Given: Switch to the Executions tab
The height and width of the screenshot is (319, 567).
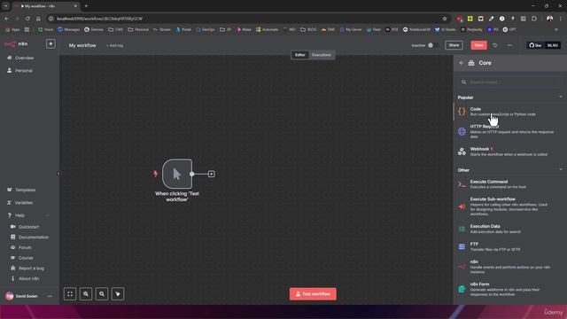Looking at the screenshot, I should point(321,55).
